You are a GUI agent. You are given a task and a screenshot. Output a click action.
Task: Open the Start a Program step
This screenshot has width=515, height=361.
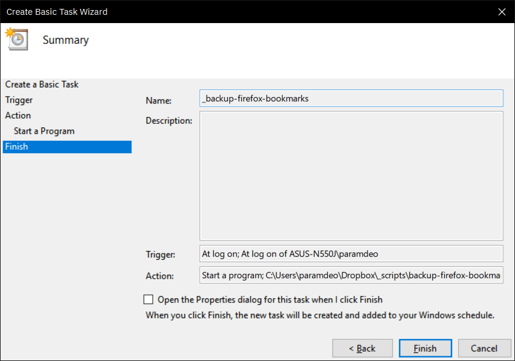click(x=44, y=131)
